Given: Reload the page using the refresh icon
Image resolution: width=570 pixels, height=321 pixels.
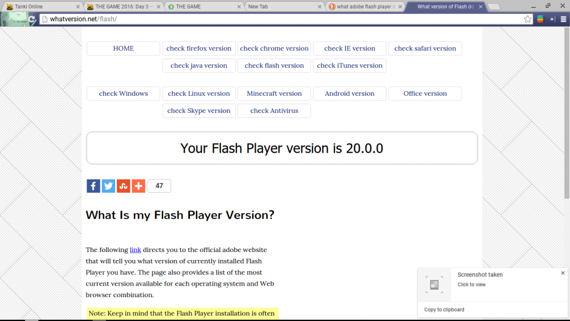Looking at the screenshot, I should click(32, 19).
